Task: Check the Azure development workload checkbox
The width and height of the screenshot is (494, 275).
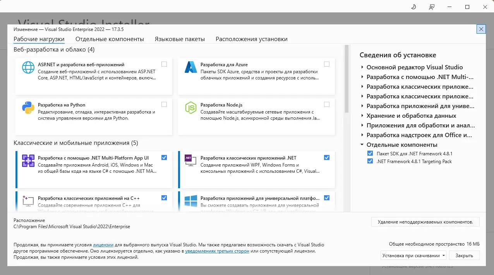Action: point(327,64)
